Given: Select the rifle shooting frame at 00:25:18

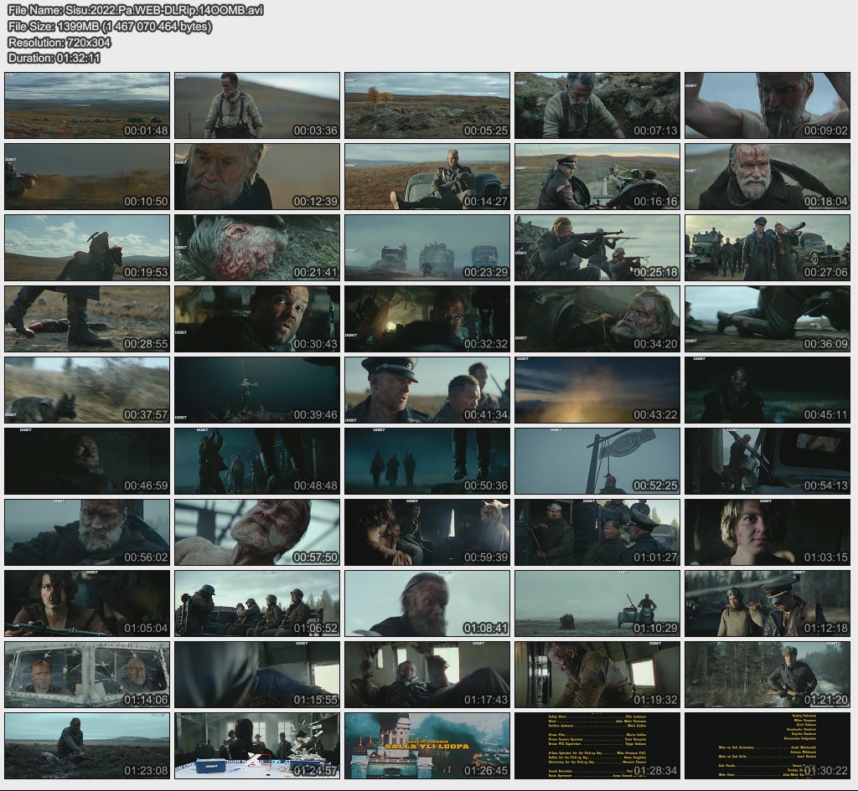Looking at the screenshot, I should 597,248.
